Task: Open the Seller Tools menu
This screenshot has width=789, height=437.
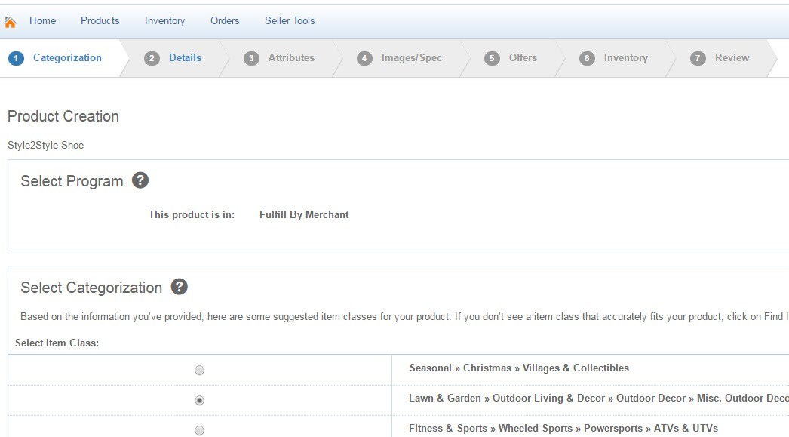Action: pyautogui.click(x=290, y=20)
